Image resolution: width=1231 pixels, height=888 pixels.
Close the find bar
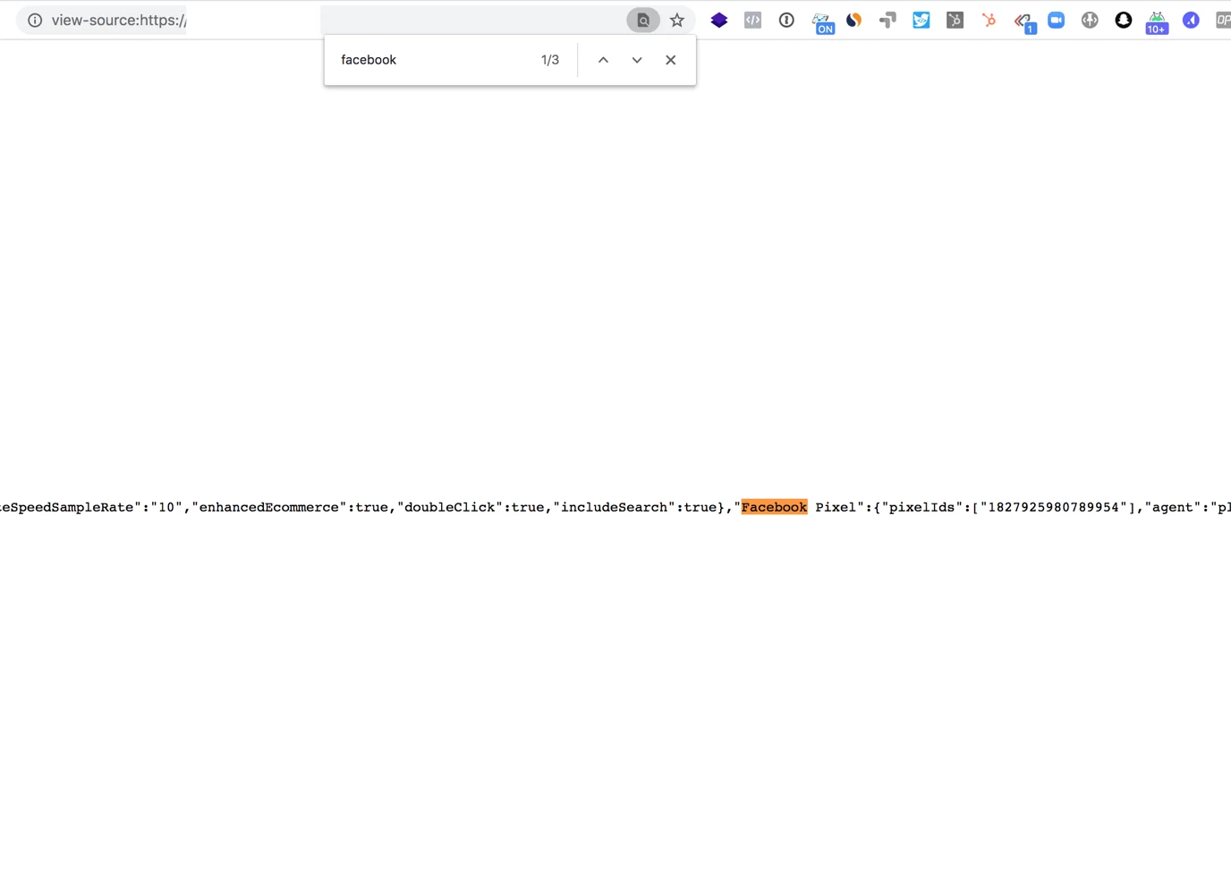click(x=671, y=60)
